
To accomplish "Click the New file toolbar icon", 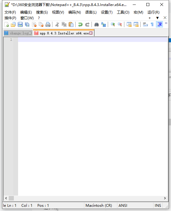I will pyautogui.click(x=6, y=24).
